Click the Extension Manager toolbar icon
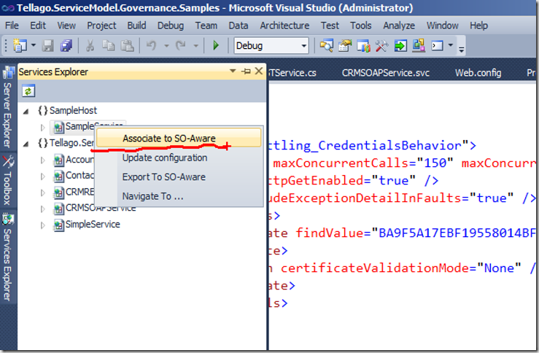 tap(419, 45)
